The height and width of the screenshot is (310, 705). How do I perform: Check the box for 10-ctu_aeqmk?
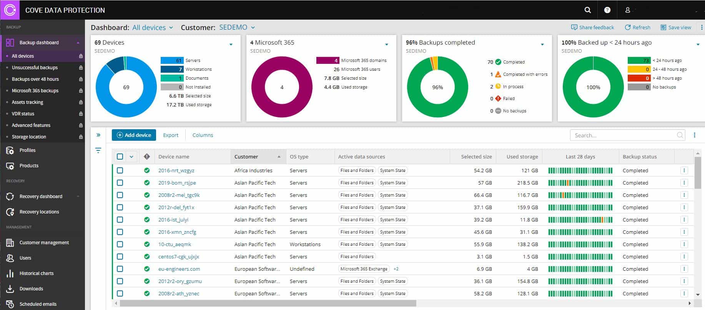(120, 244)
